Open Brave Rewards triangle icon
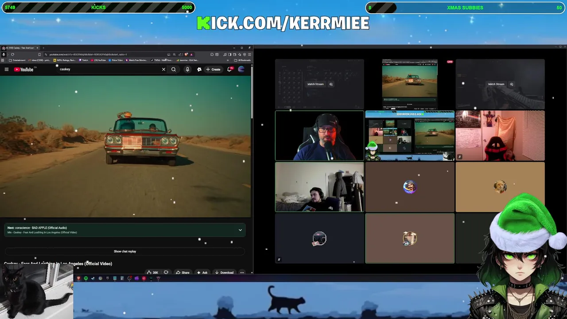The image size is (567, 319). (191, 54)
